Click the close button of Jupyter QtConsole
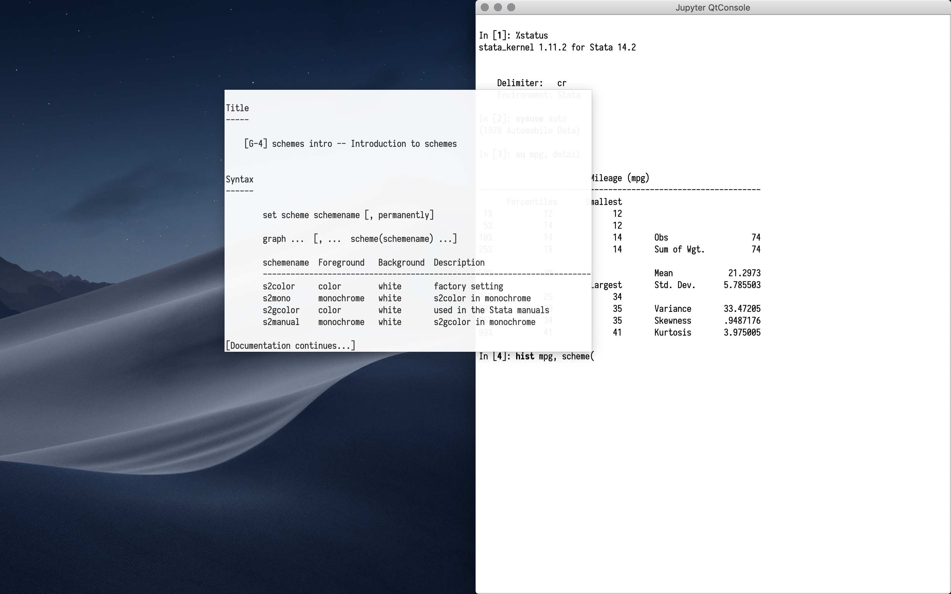 pos(484,8)
